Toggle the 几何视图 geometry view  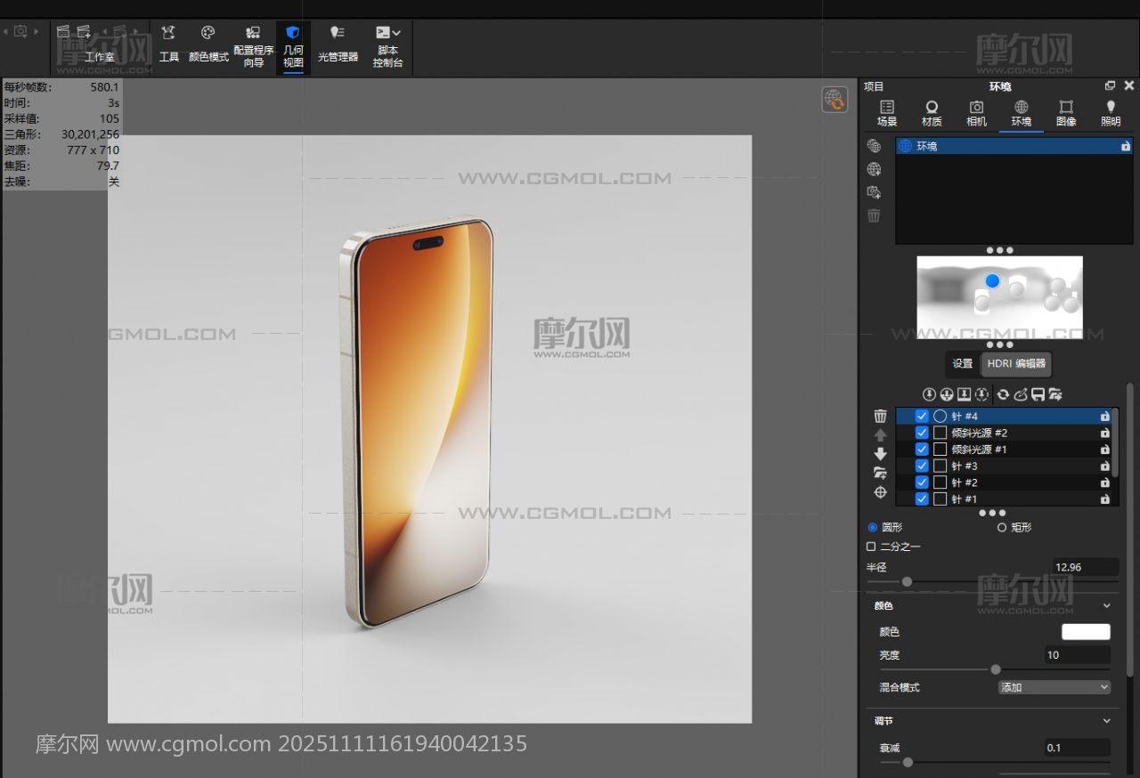pyautogui.click(x=293, y=46)
